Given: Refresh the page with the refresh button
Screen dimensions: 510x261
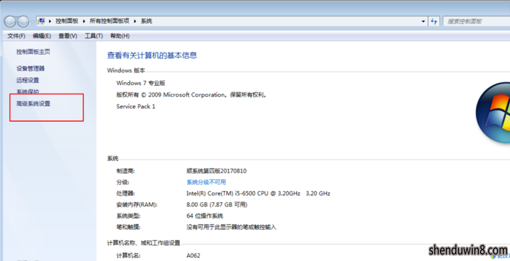Looking at the screenshot, I should [434, 21].
